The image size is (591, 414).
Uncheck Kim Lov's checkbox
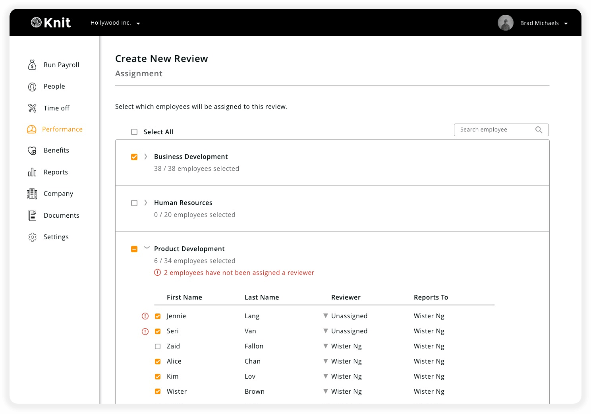(x=158, y=377)
